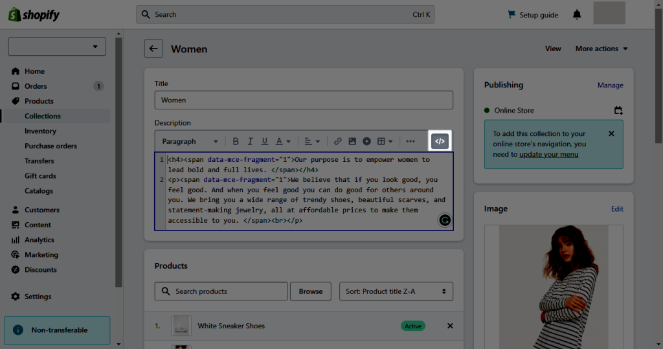This screenshot has height=349, width=663.
Task: Open Purchase orders in sidebar
Action: point(51,146)
